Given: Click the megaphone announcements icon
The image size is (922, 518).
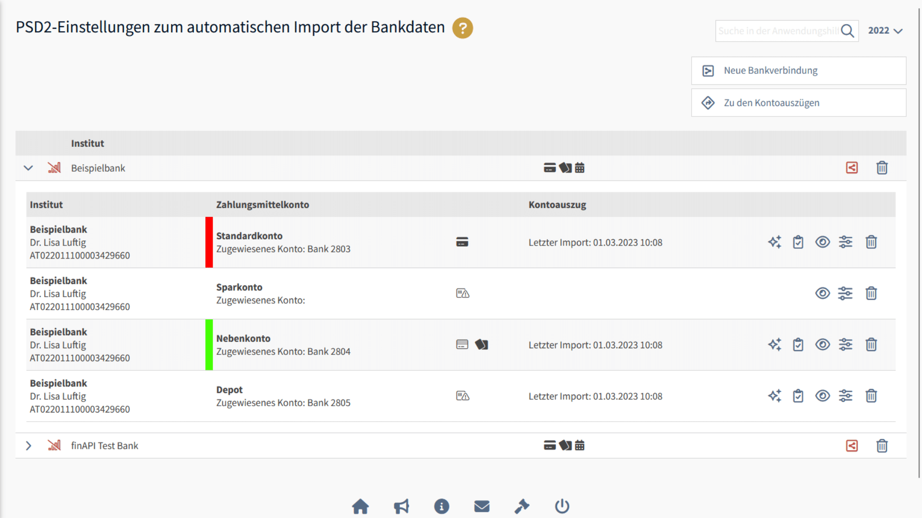Looking at the screenshot, I should pos(401,506).
